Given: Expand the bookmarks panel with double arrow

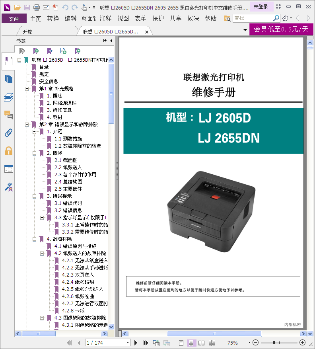Looking at the screenshot, I should pos(105,41).
